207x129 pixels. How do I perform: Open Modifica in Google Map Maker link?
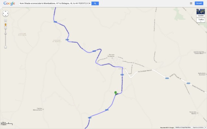(183, 127)
